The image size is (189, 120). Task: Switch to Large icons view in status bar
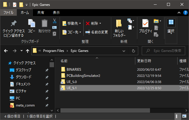pyautogui.click(x=184, y=116)
